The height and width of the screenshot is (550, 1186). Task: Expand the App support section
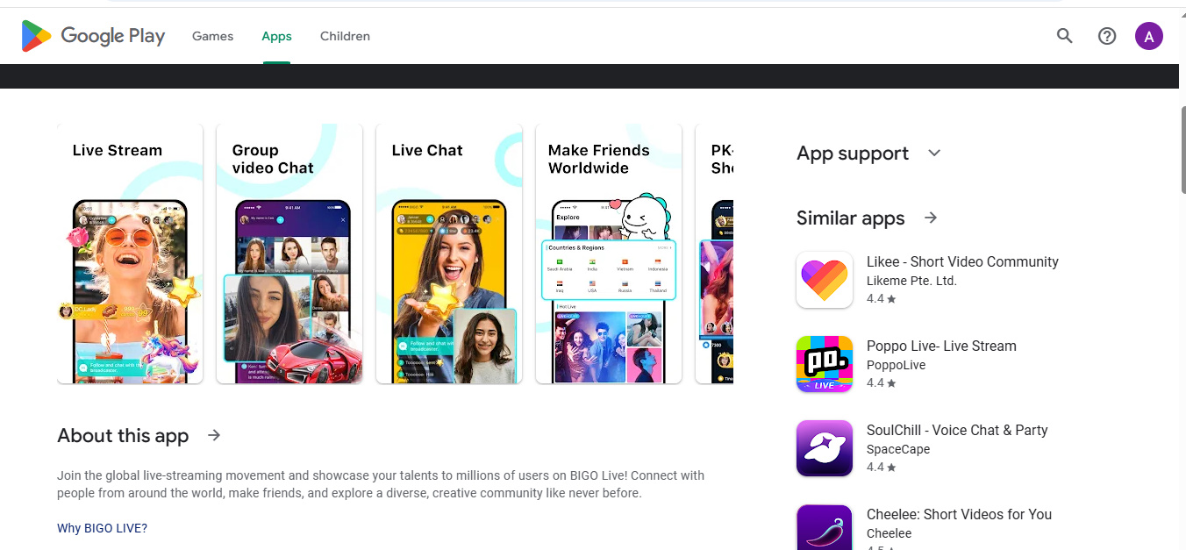pos(934,153)
